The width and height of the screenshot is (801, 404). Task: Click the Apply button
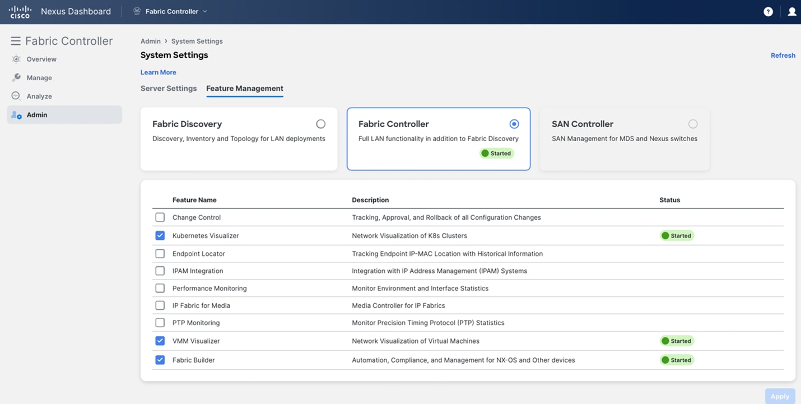pos(780,396)
